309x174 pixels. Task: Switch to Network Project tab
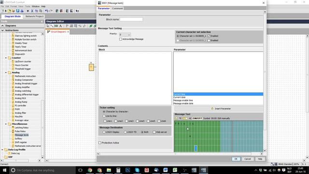coord(34,16)
